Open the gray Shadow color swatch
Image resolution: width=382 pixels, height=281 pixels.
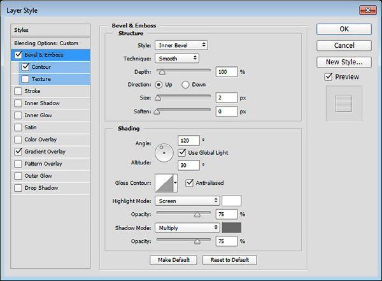[232, 228]
